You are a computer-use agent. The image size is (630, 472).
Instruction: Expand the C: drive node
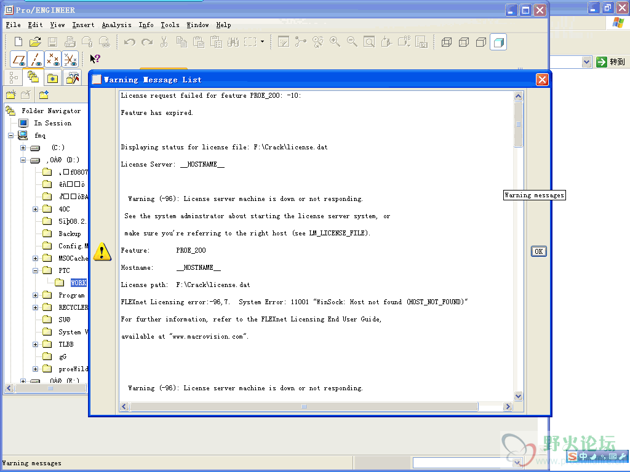[x=23, y=147]
